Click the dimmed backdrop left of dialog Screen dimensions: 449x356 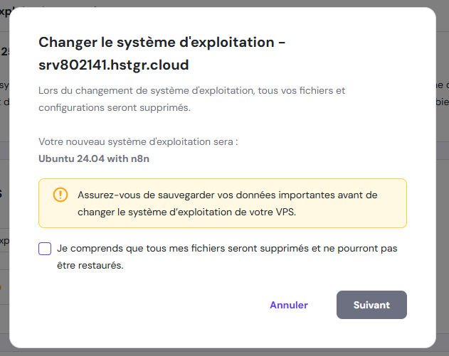point(4,178)
